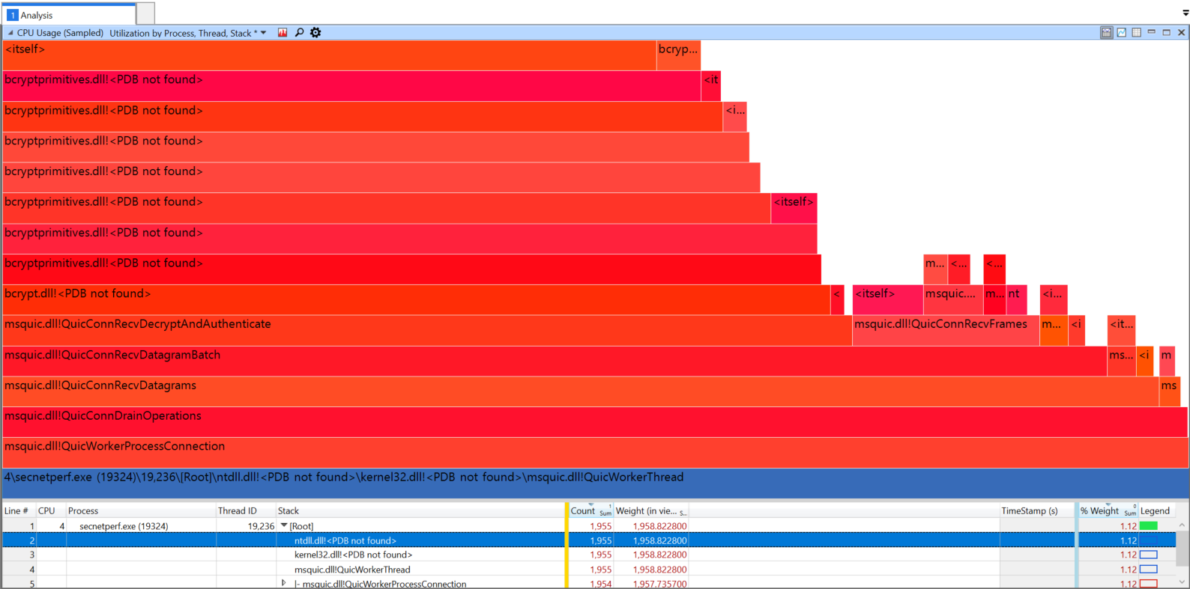Click the % Weight column header

coord(1108,510)
